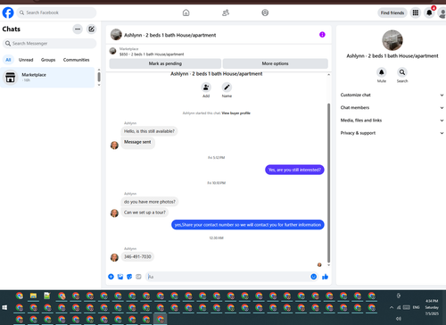Screen dimensions: 446x325
Task: Click the Search Messenger field
Action: 49,44
